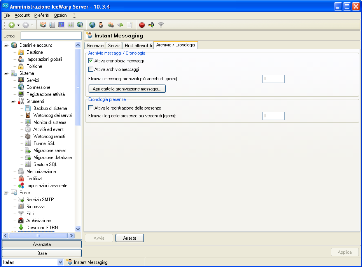This screenshot has height=267, width=362.
Task: Click the archived messages days input field
Action: point(273,79)
